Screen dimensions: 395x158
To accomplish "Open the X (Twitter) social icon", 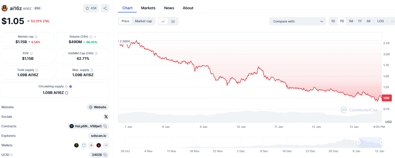I will click(x=106, y=117).
